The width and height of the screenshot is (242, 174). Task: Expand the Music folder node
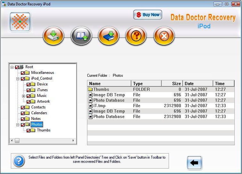pyautogui.click(x=23, y=96)
